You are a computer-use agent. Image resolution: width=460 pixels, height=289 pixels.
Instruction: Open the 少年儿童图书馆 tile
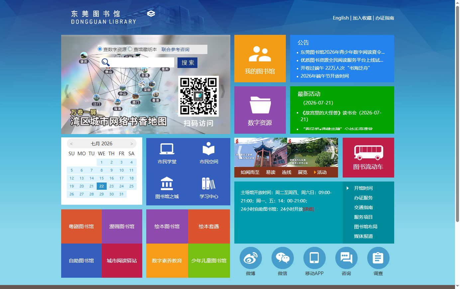[209, 261]
